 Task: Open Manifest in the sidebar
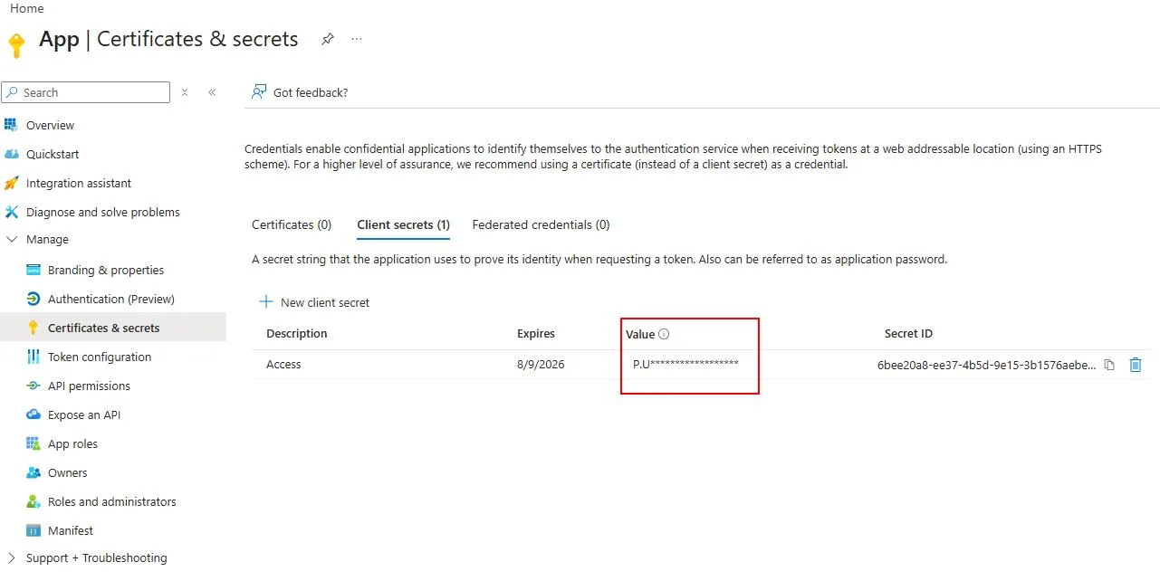tap(71, 530)
